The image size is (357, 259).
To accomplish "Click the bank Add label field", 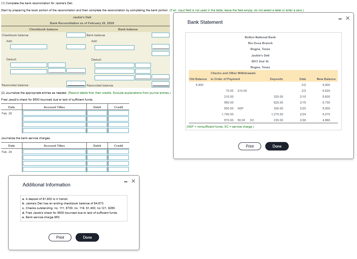I will coord(114,48).
